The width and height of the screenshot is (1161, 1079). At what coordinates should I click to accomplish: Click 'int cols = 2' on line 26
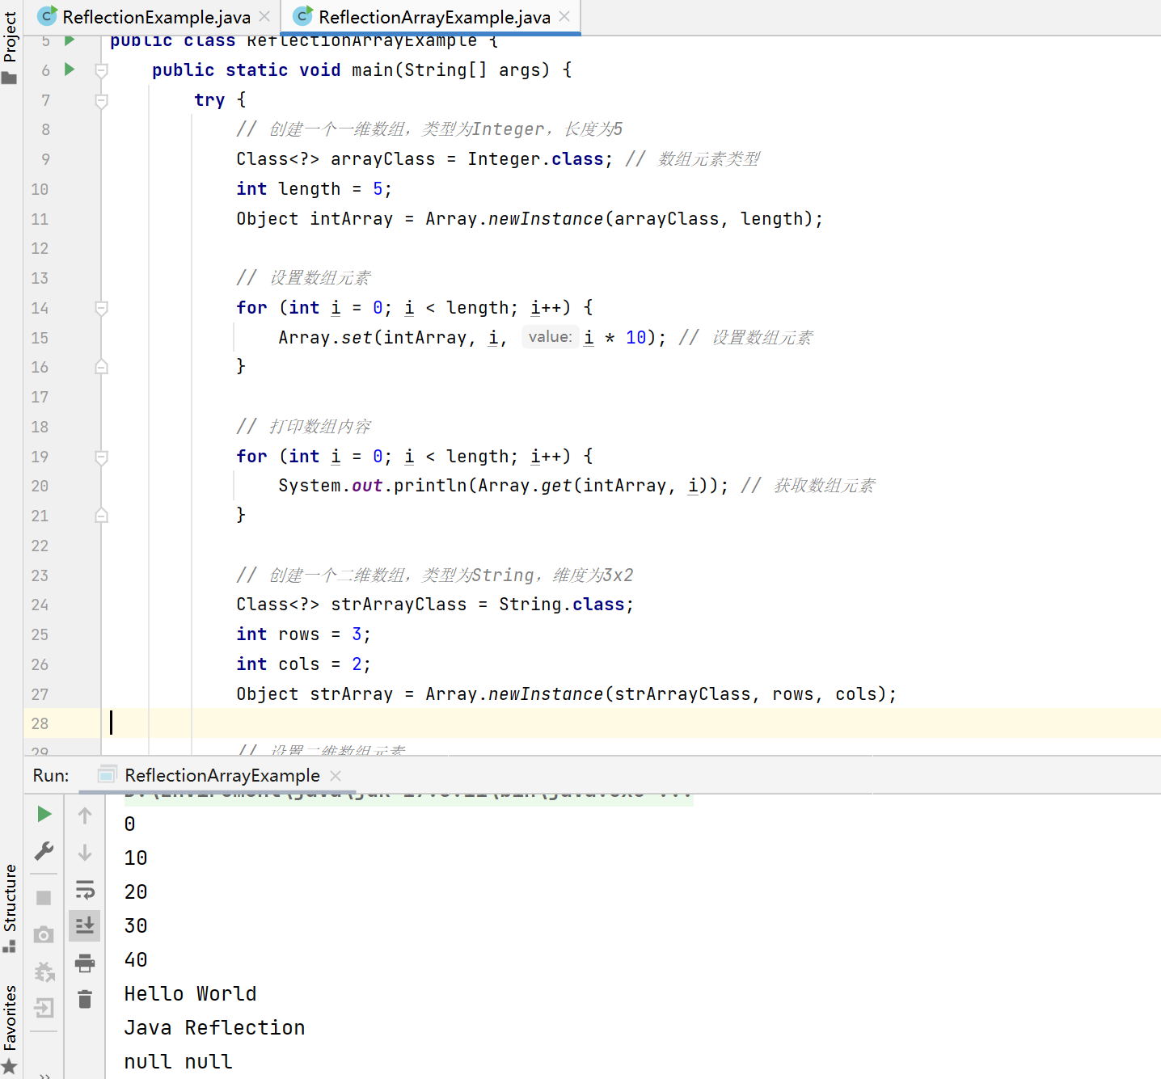click(298, 664)
